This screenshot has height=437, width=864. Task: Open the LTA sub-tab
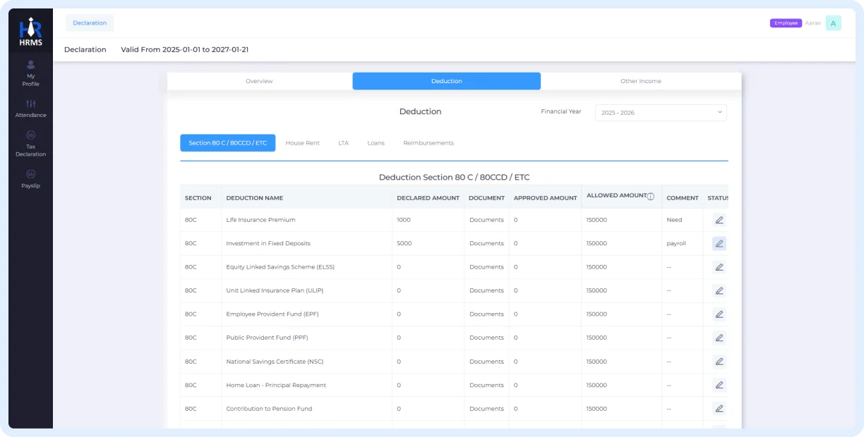(343, 143)
